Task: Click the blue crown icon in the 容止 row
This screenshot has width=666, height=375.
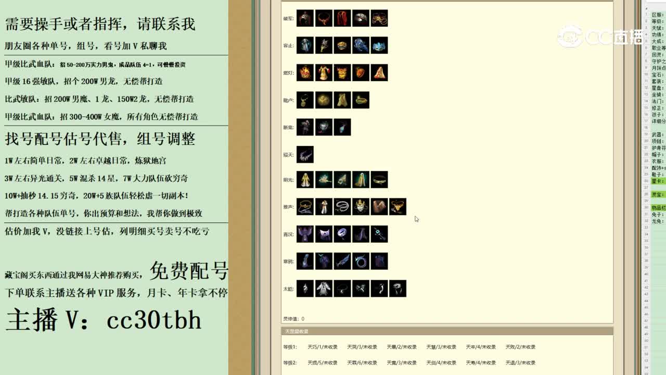Action: click(379, 45)
